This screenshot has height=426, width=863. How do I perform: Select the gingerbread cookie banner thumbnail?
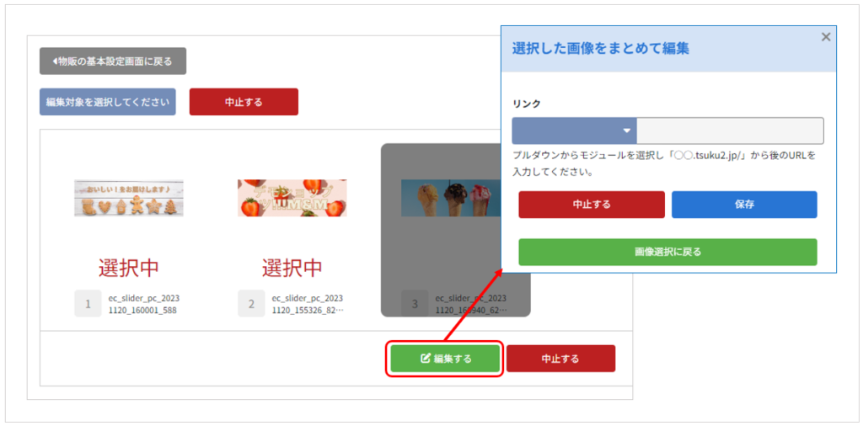tap(129, 198)
